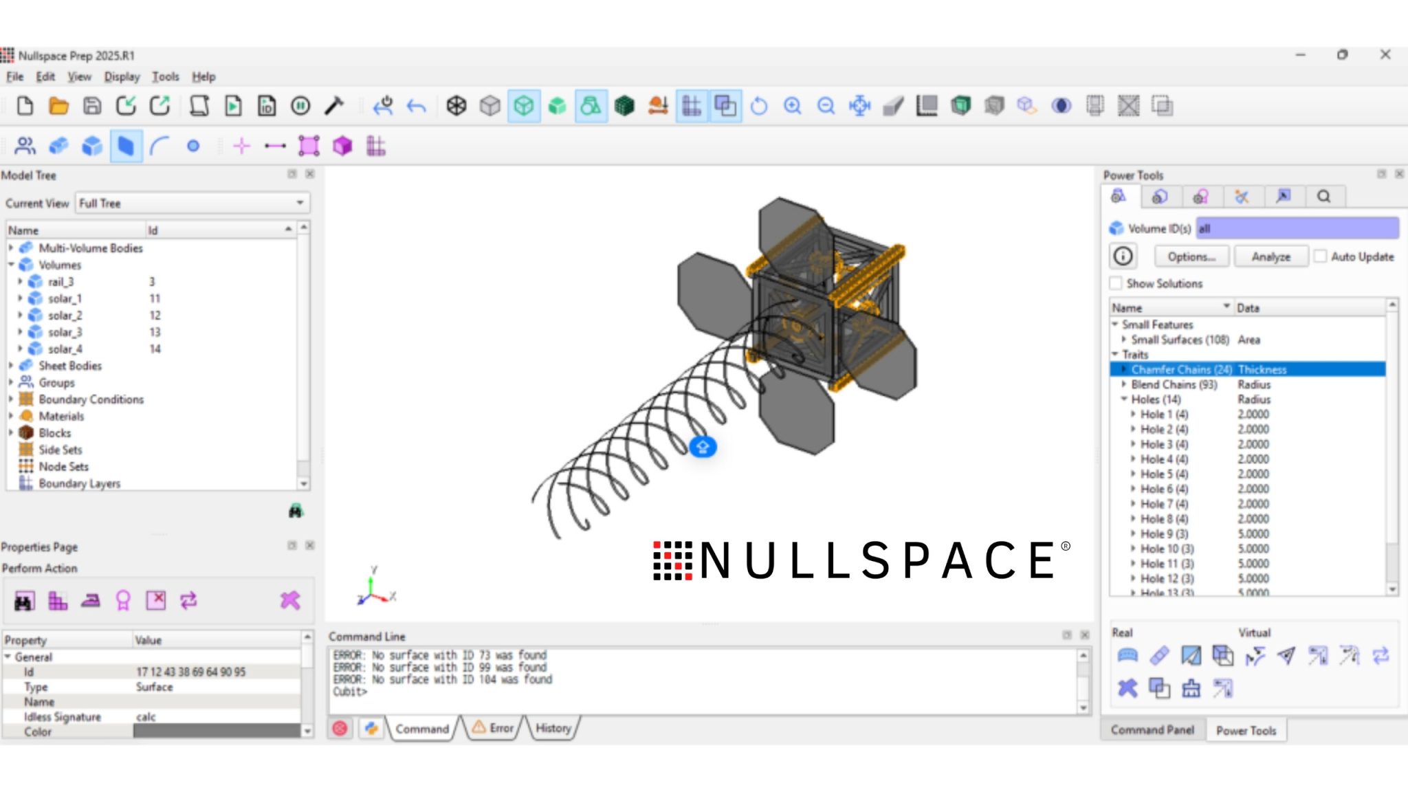Expand the solar_1 volume in the Model Tree
Viewport: 1408px width, 792px height.
(21, 298)
